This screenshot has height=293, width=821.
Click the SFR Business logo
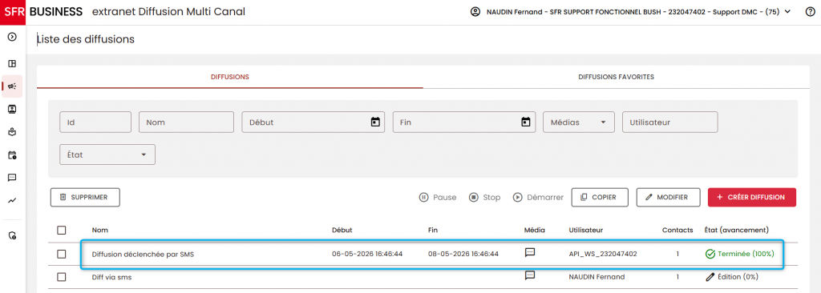pos(42,11)
